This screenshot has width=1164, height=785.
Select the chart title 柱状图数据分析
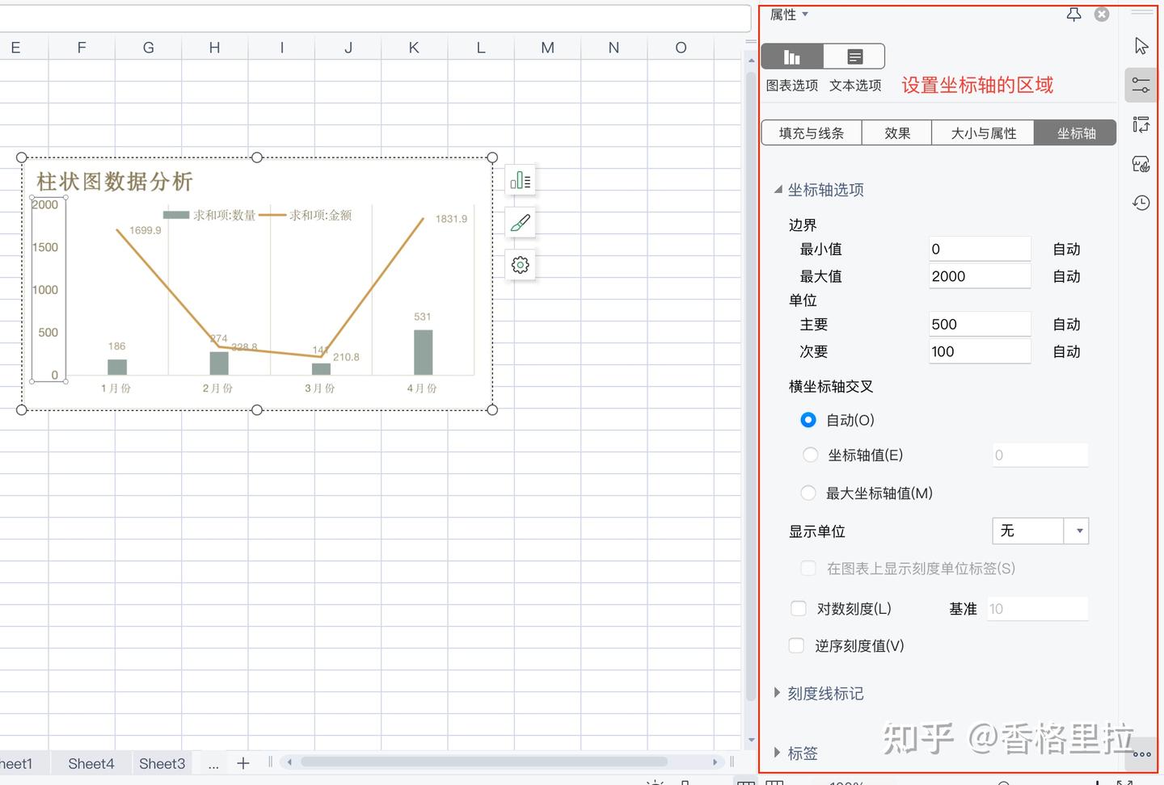[x=115, y=181]
